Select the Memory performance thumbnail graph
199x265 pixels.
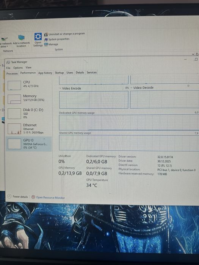point(14,99)
